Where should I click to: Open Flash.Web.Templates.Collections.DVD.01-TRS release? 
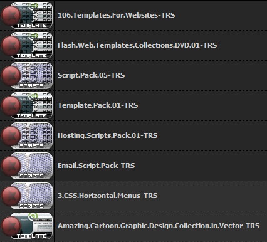click(x=137, y=45)
